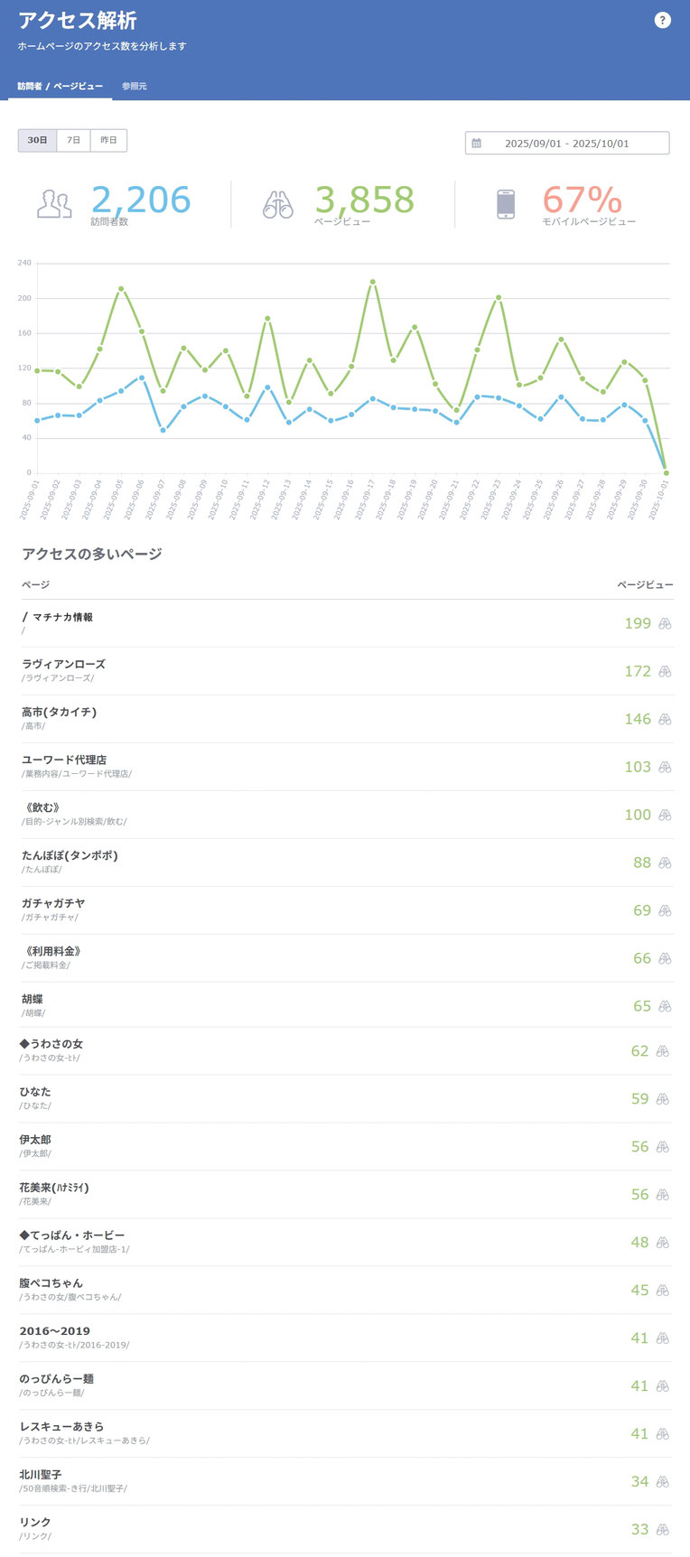Open the 北川聖子 page entry
The image size is (690, 1557).
click(x=41, y=1475)
